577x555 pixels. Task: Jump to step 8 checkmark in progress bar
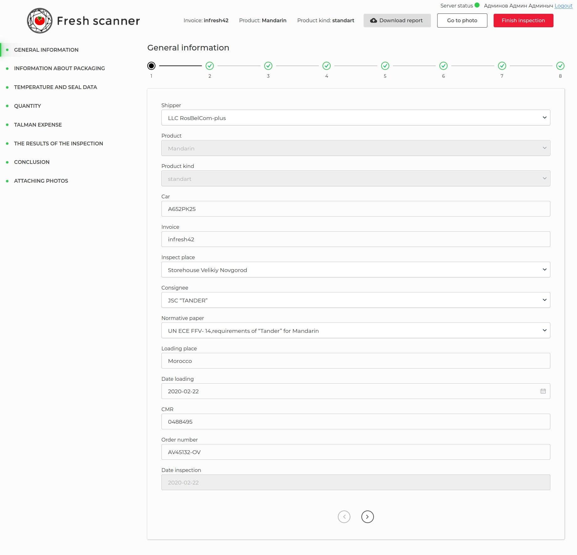pos(560,66)
